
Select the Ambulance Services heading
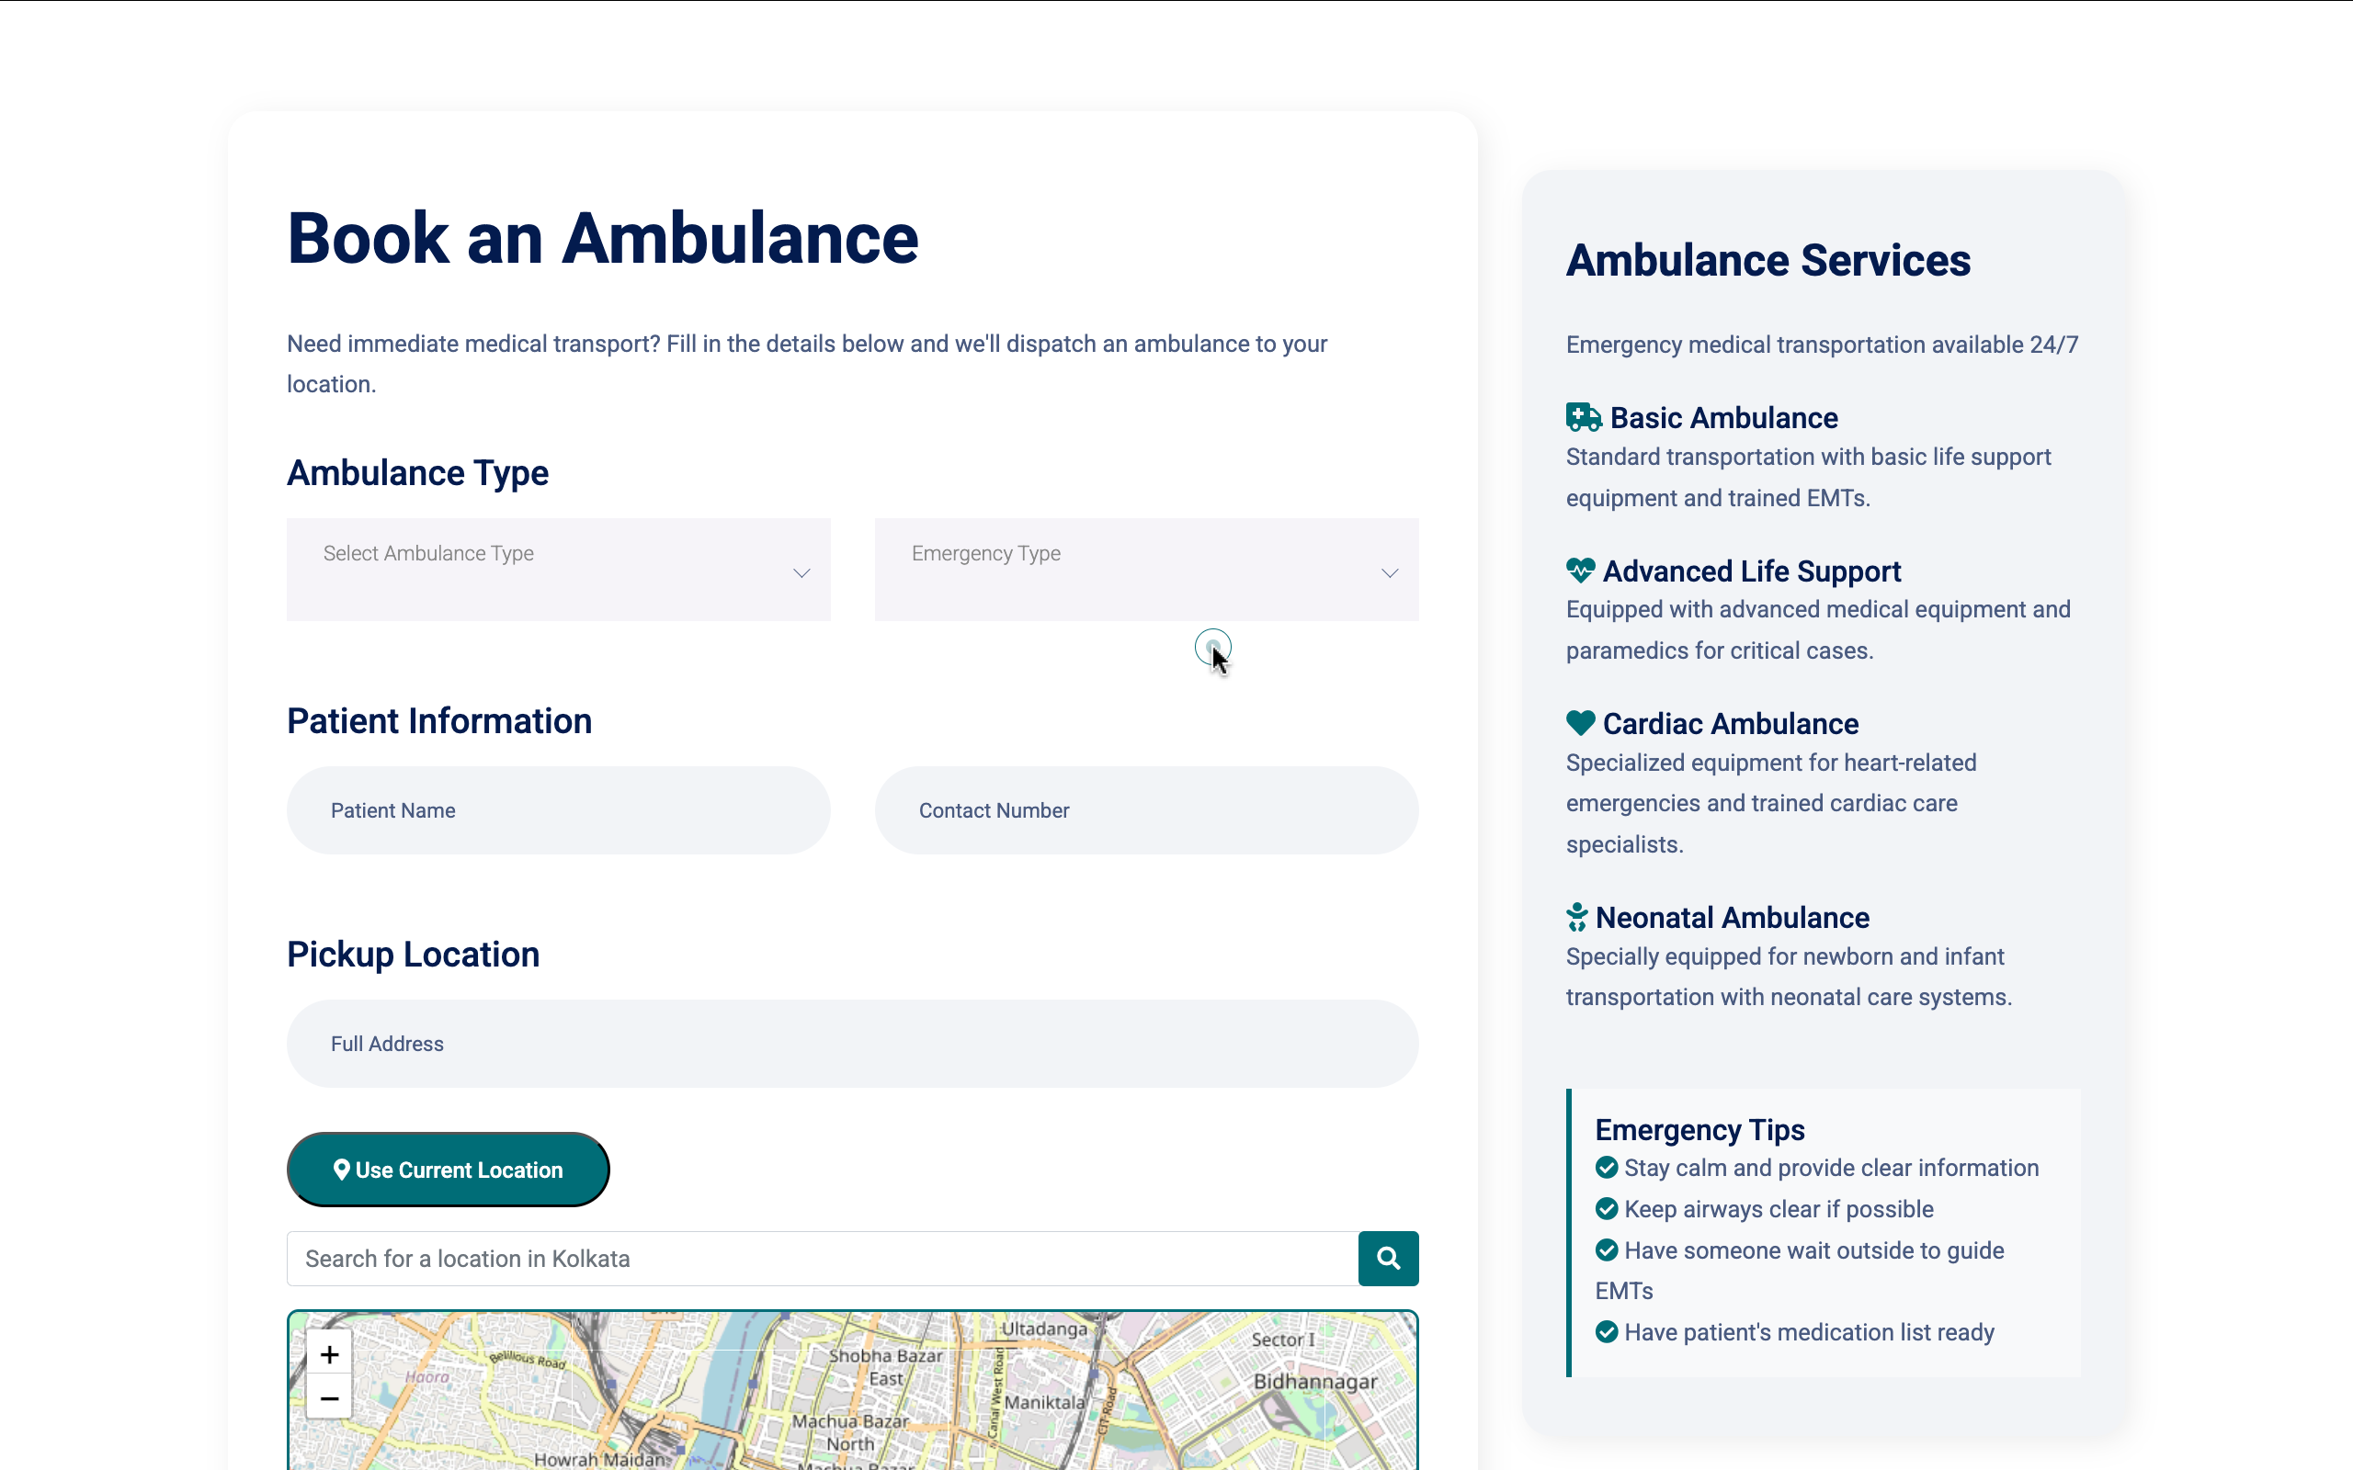point(1768,260)
